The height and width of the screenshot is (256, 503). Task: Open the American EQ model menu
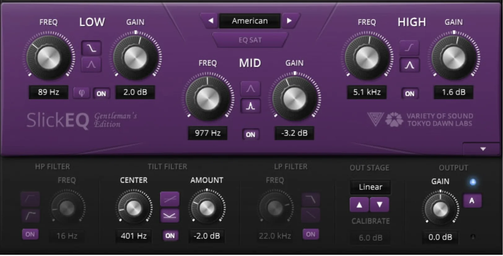click(250, 21)
